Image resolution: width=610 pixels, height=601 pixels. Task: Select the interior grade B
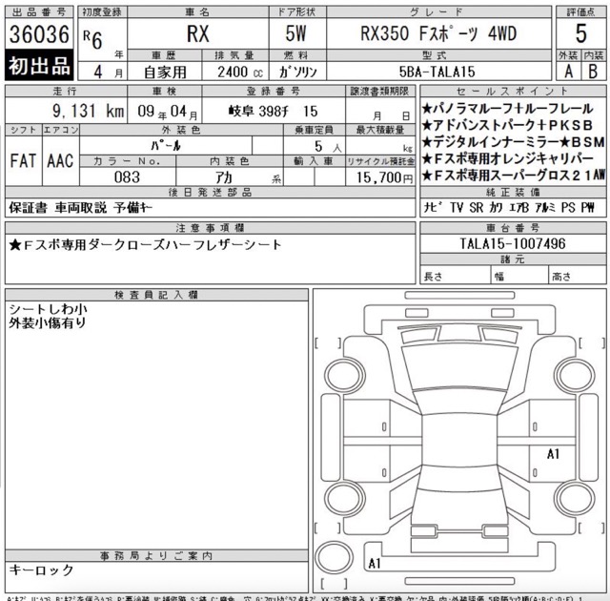[593, 72]
